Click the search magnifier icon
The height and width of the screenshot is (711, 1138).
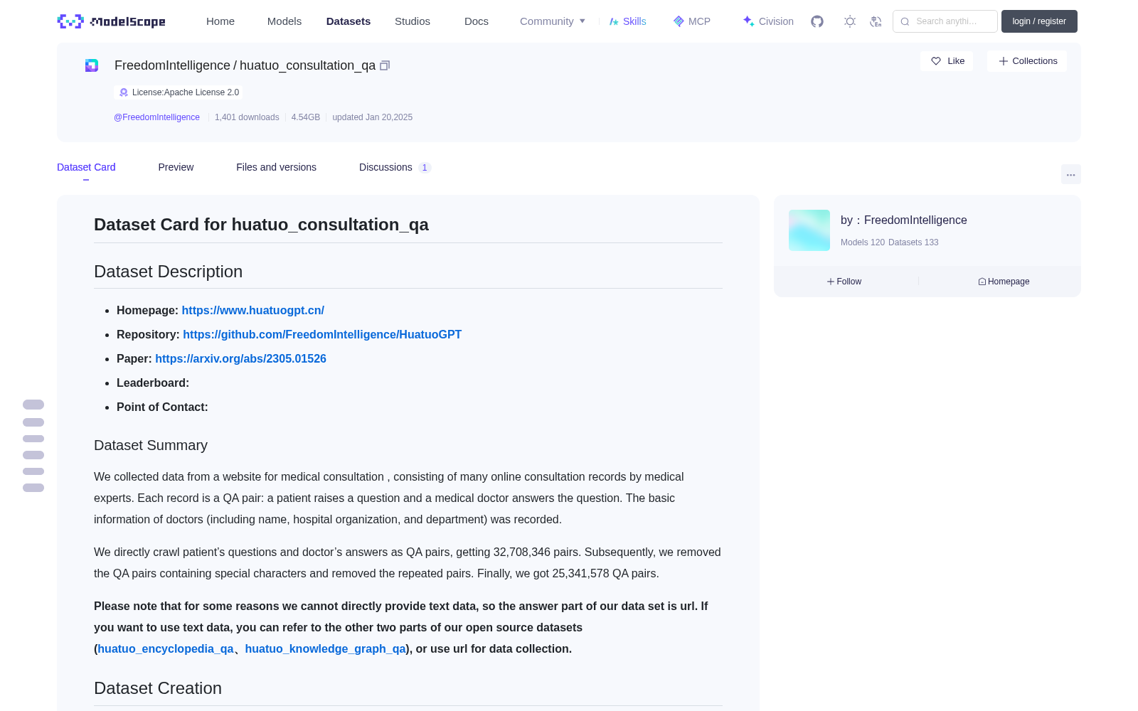(905, 21)
